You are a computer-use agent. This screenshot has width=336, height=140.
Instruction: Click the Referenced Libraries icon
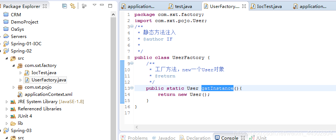pyautogui.click(x=13, y=109)
